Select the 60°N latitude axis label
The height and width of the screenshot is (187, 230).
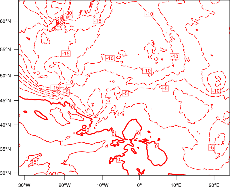5,21
